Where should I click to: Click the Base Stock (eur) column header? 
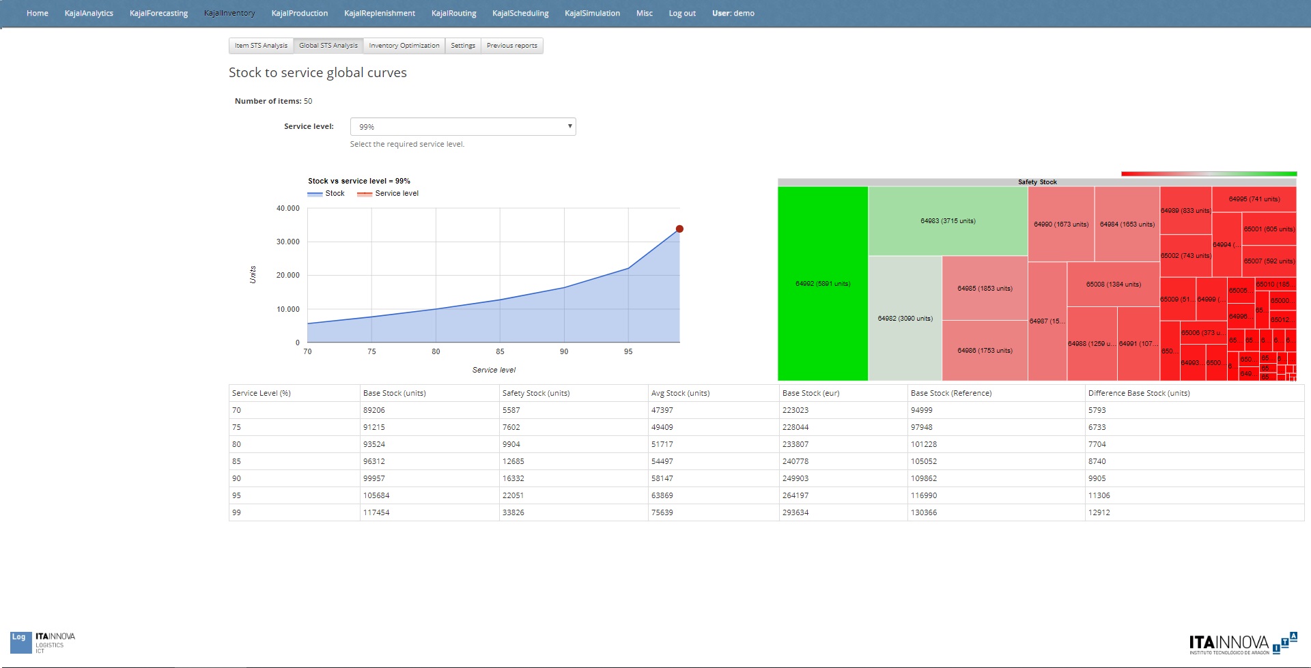843,393
